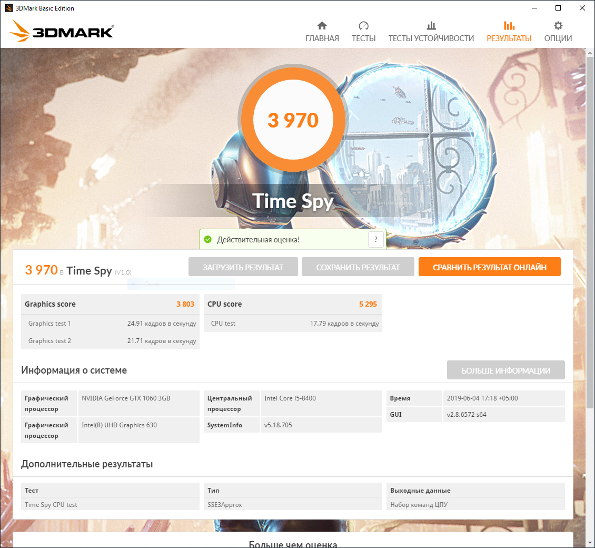Click the Graphics score label
Image resolution: width=595 pixels, height=548 pixels.
pos(50,304)
